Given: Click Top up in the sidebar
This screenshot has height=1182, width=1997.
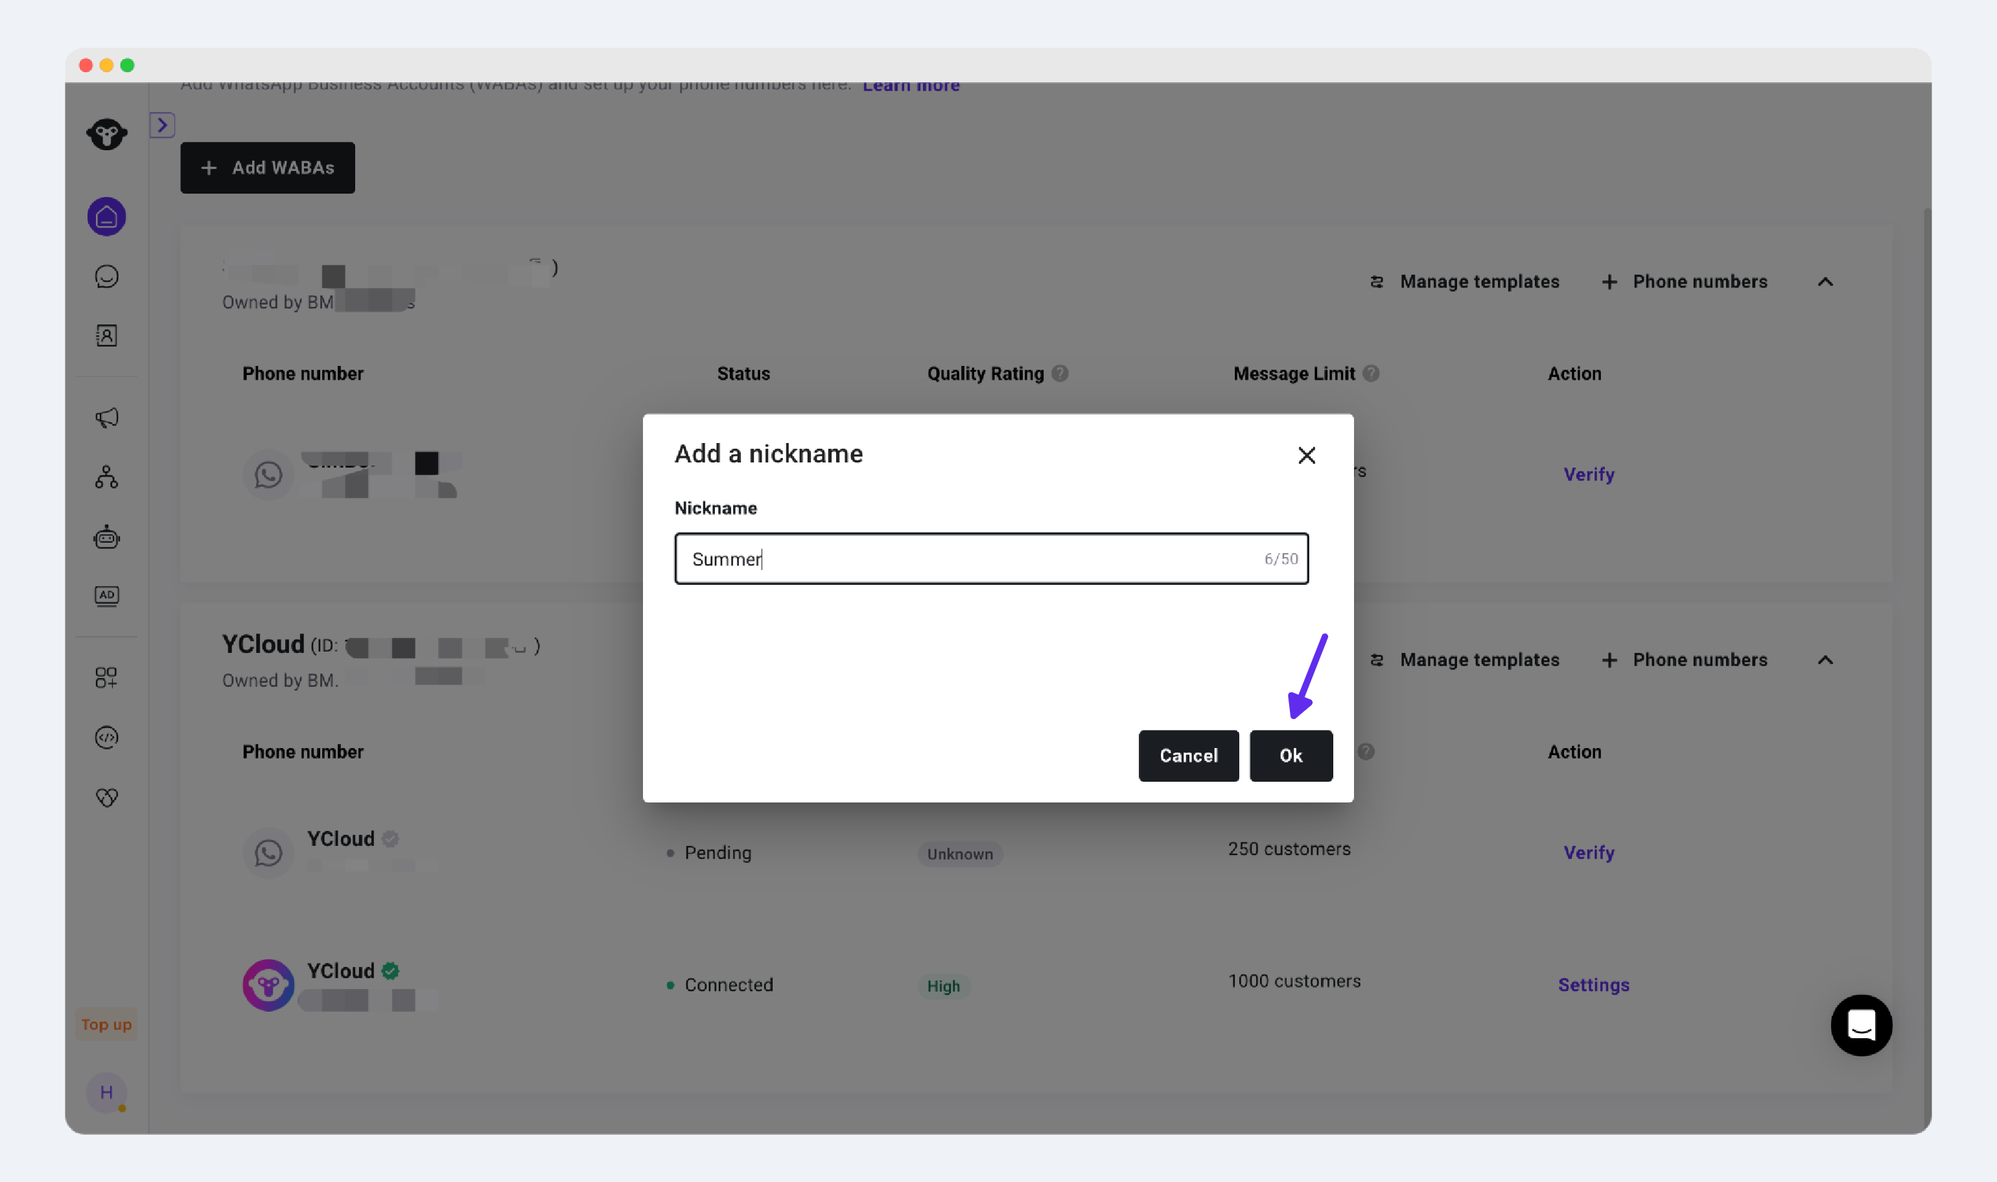Looking at the screenshot, I should pos(106,1025).
